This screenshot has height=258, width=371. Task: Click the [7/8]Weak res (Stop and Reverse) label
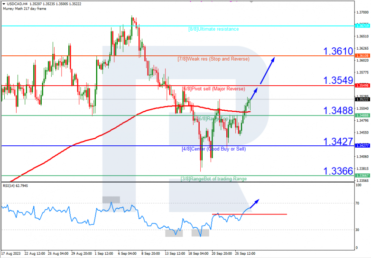[213, 59]
